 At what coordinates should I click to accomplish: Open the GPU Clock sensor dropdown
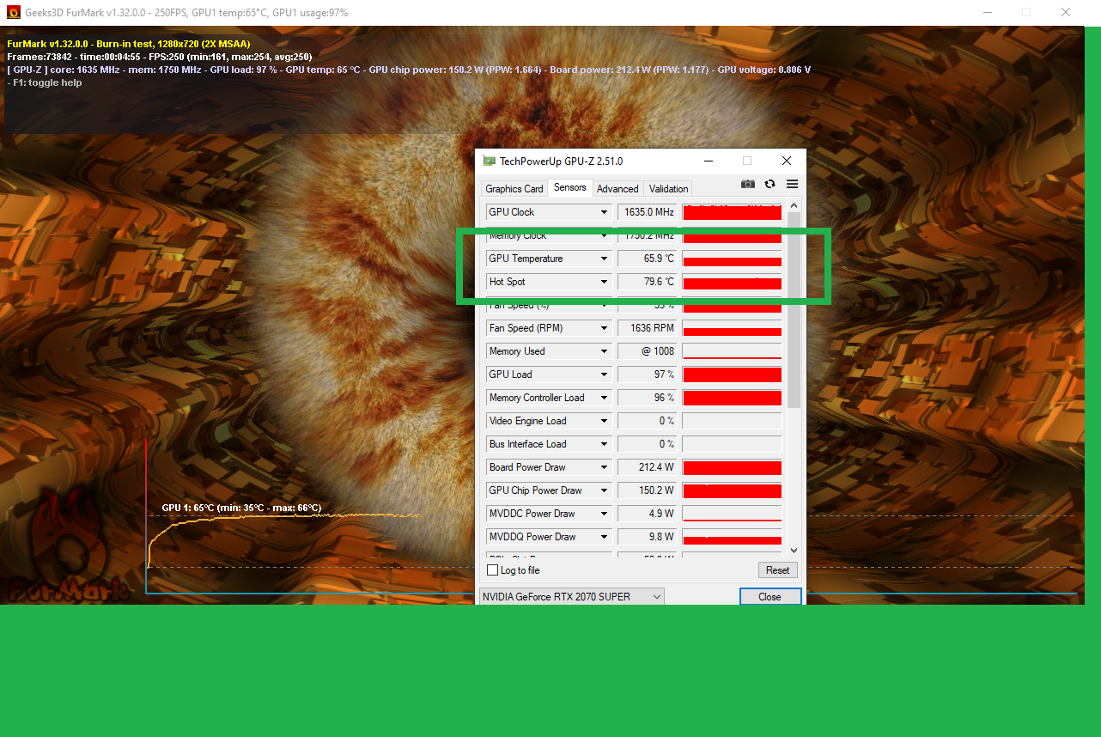coord(604,212)
